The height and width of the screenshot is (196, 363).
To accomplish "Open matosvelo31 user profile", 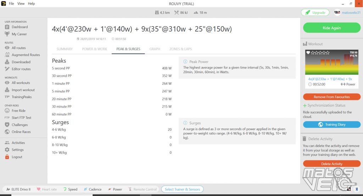I will click(x=347, y=12).
